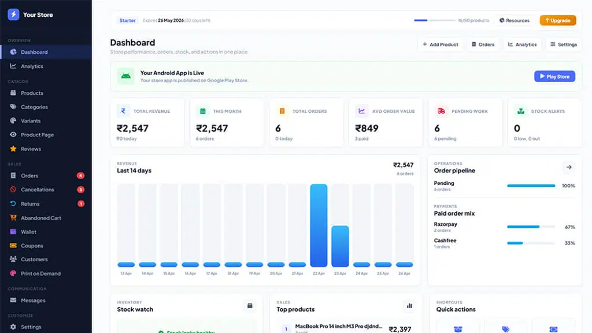Open sidebar Settings at the bottom
The image size is (592, 333).
pyautogui.click(x=46, y=327)
